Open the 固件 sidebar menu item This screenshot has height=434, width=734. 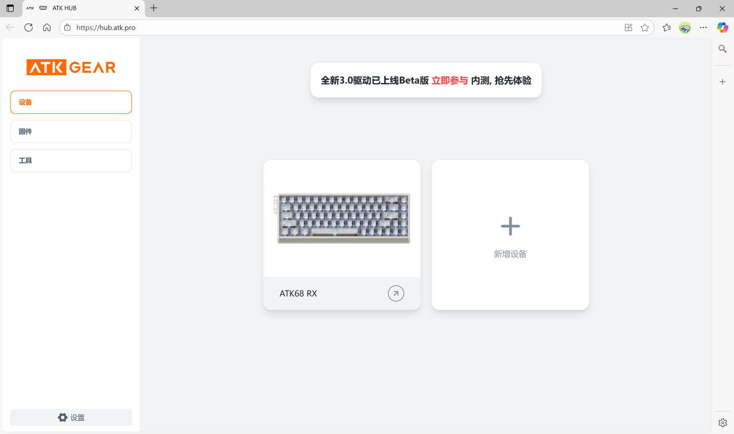(71, 131)
